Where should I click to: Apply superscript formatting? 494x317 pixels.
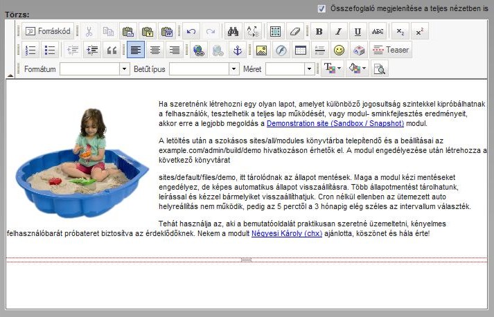[420, 31]
